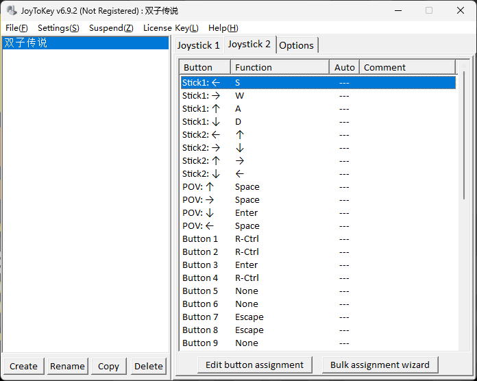The height and width of the screenshot is (381, 477).
Task: Open the License Key menu
Action: (x=171, y=28)
